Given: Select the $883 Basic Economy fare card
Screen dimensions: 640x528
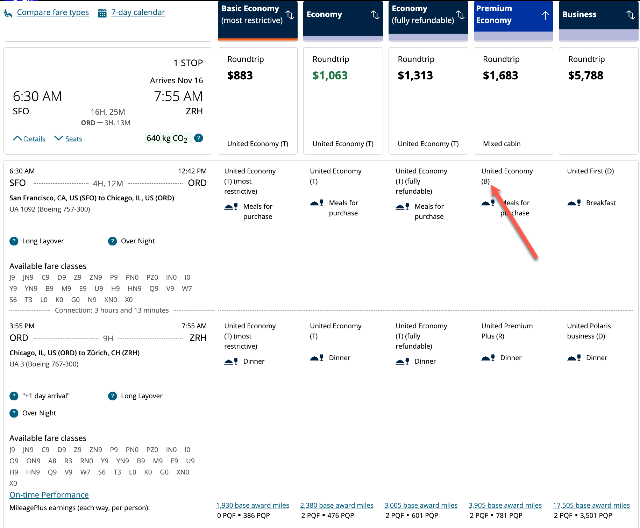Looking at the screenshot, I should tap(257, 101).
